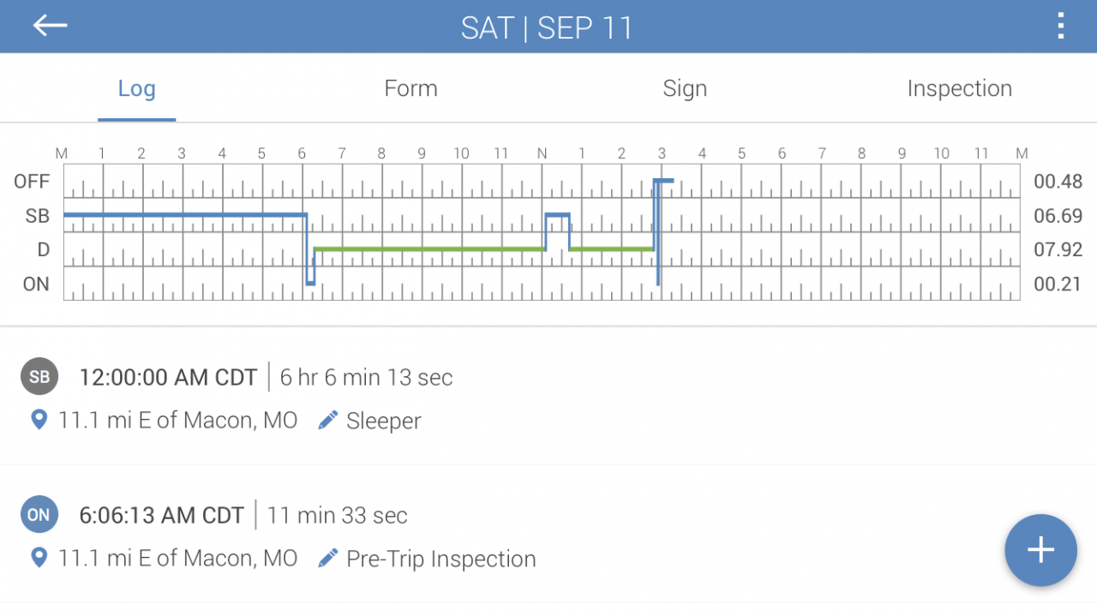Screen dimensions: 1097x616
Task: Select the Log tab
Action: pyautogui.click(x=136, y=88)
